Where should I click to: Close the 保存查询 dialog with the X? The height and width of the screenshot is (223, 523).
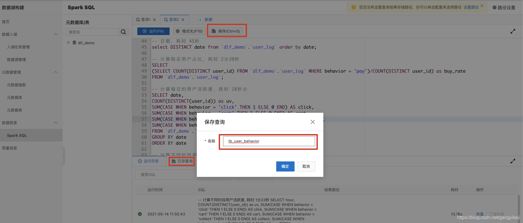(313, 122)
